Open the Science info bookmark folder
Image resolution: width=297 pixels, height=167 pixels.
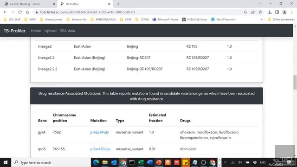(76, 19)
